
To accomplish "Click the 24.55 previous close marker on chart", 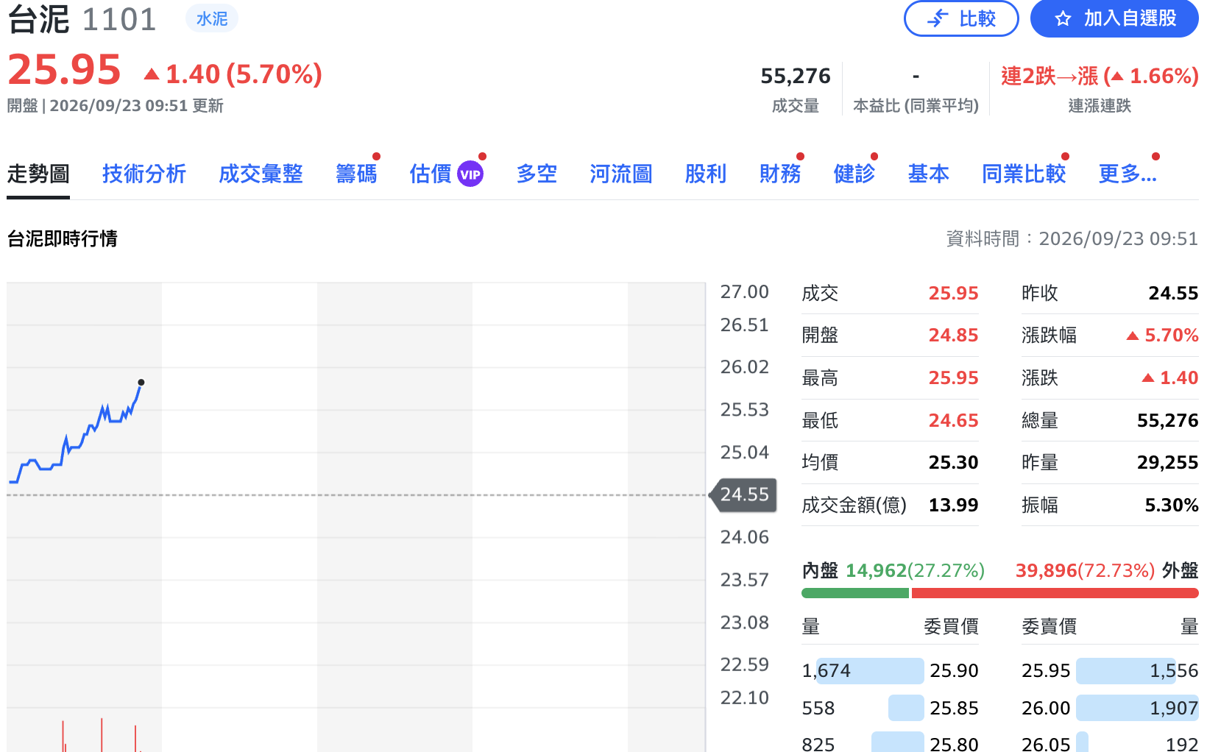I will pos(743,494).
